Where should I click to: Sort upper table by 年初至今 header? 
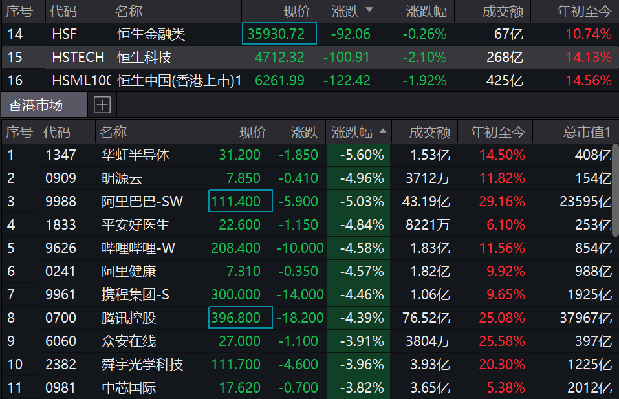[584, 12]
